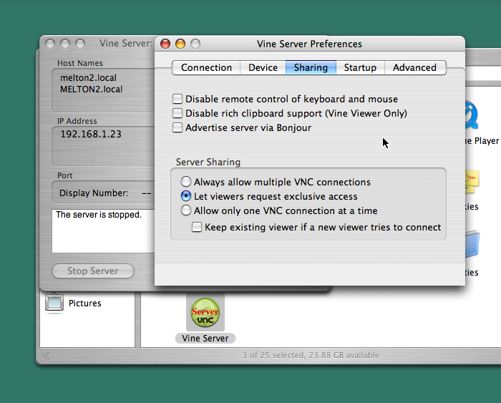Viewport: 501px width, 403px height.
Task: Click the Stickies icon in Finder window
Action: pos(472,182)
